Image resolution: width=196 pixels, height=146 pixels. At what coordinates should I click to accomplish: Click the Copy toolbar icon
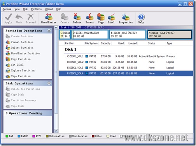click(101, 17)
